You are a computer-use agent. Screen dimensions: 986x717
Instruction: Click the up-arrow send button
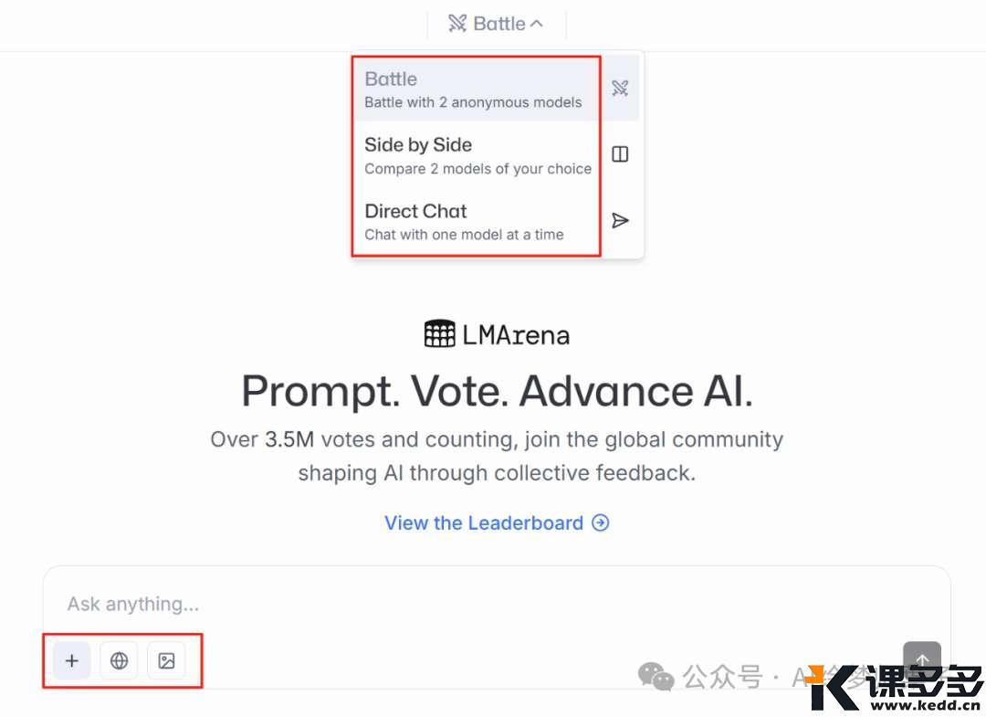(922, 659)
